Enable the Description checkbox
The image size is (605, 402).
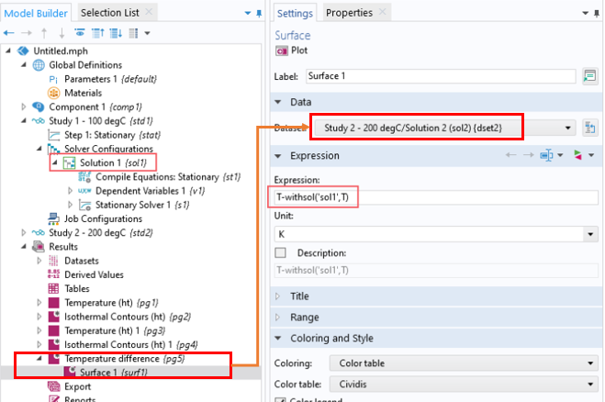pos(281,252)
